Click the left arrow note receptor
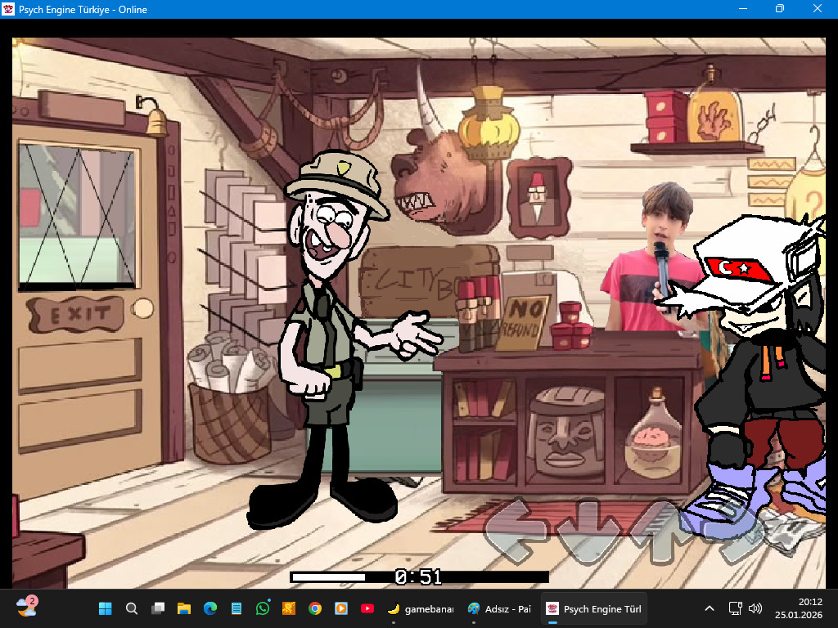 (x=516, y=530)
